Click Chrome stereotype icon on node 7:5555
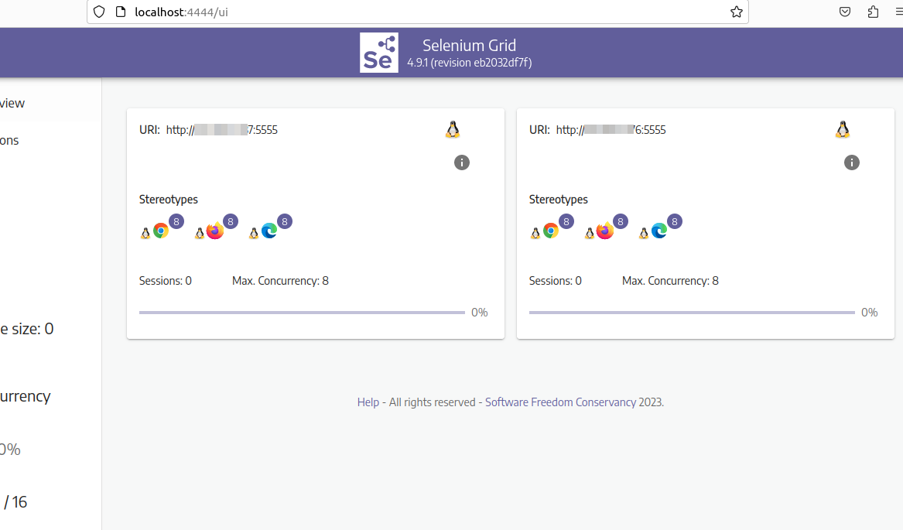 (x=161, y=231)
